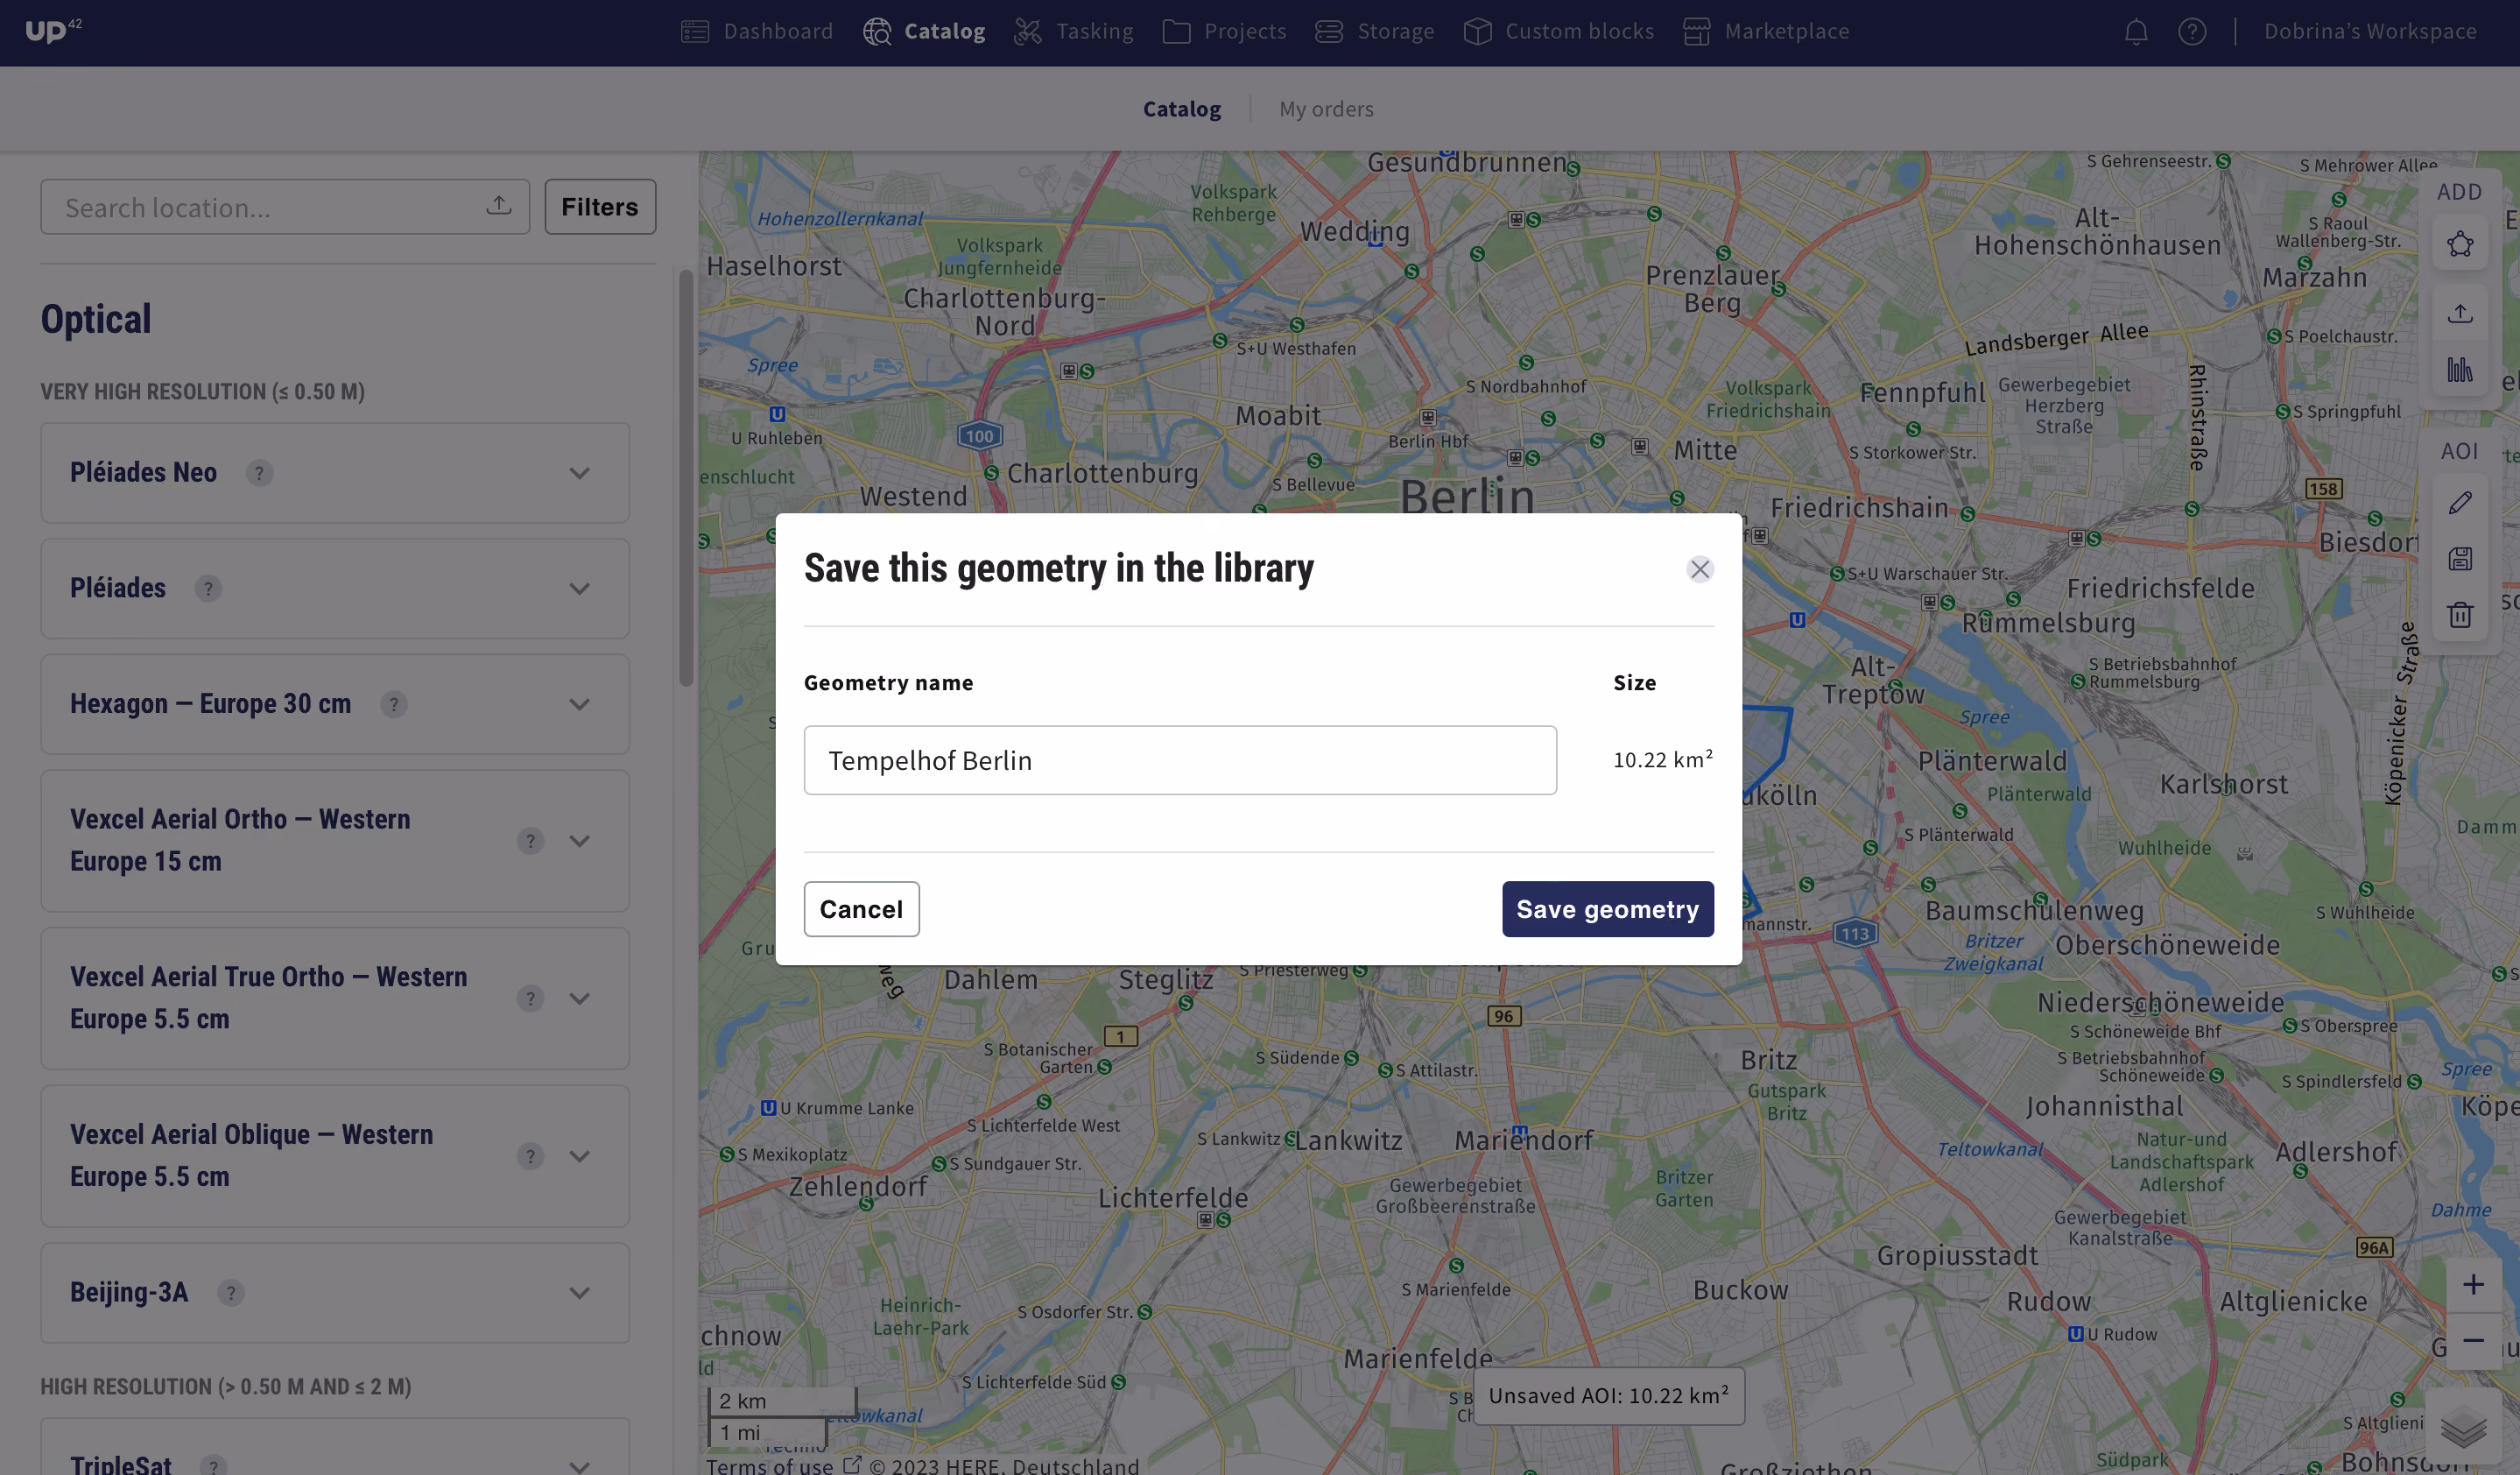Show info for Pléiades

pos(208,589)
